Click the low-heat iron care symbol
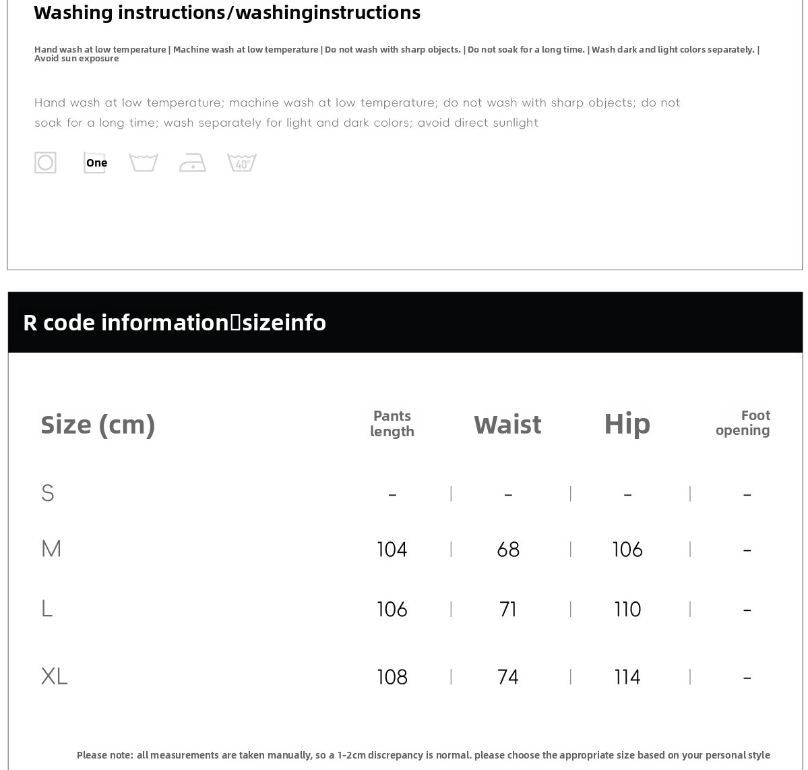The width and height of the screenshot is (808, 770). tap(193, 162)
